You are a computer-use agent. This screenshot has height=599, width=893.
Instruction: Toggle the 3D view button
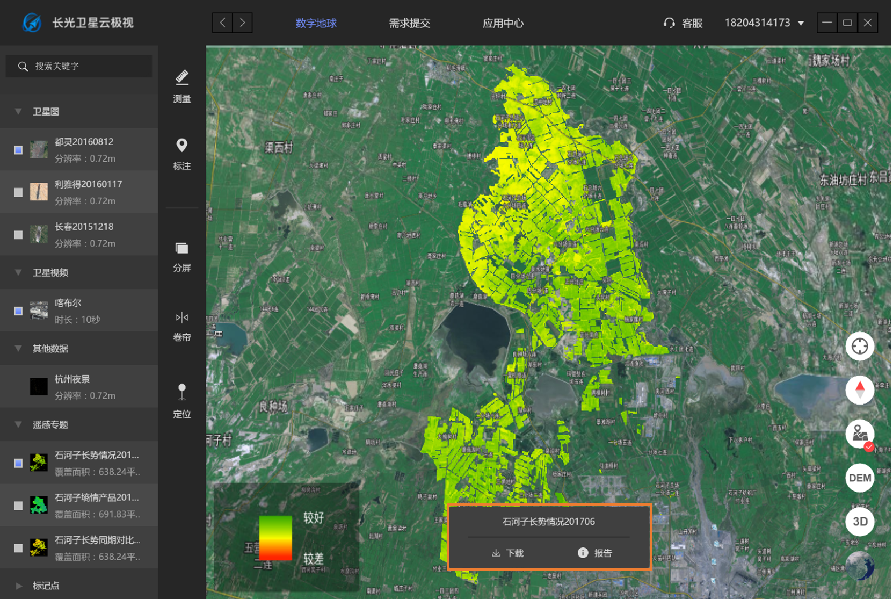pos(859,521)
